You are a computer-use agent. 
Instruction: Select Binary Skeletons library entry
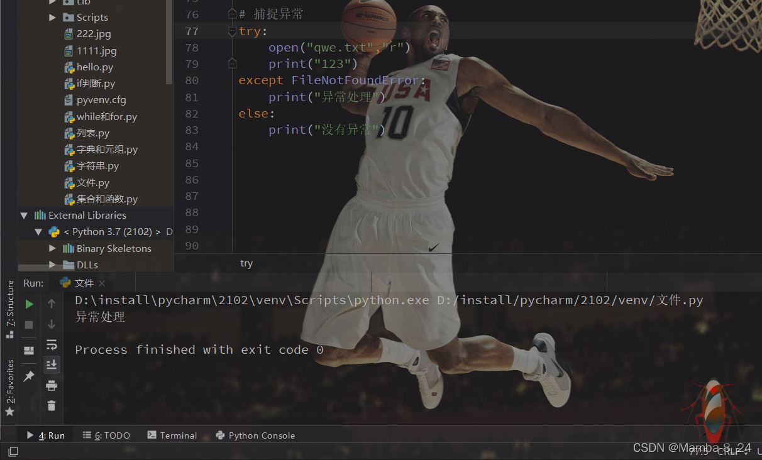point(114,249)
